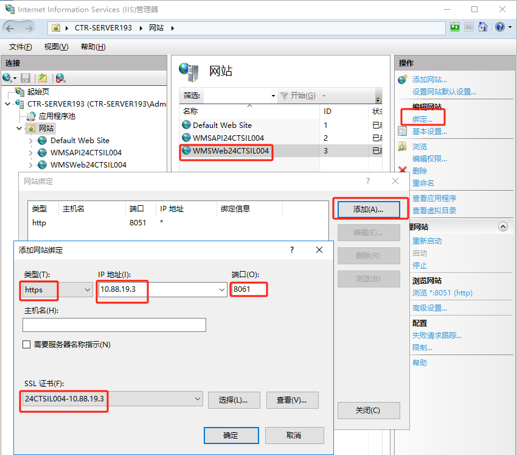
Task: Open the 类型 https dropdown
Action: click(x=87, y=290)
